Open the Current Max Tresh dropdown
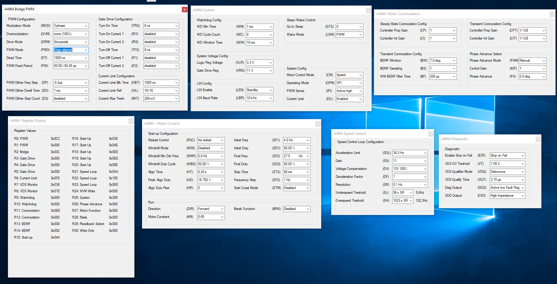557x284 pixels. click(161, 99)
